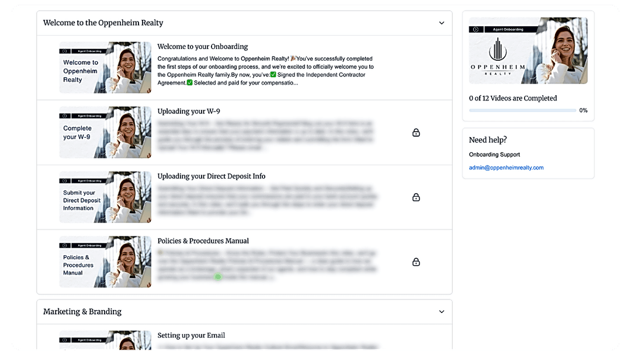The width and height of the screenshot is (631, 355).
Task: Open the Setting up your Email video thumbnail
Action: [x=105, y=340]
